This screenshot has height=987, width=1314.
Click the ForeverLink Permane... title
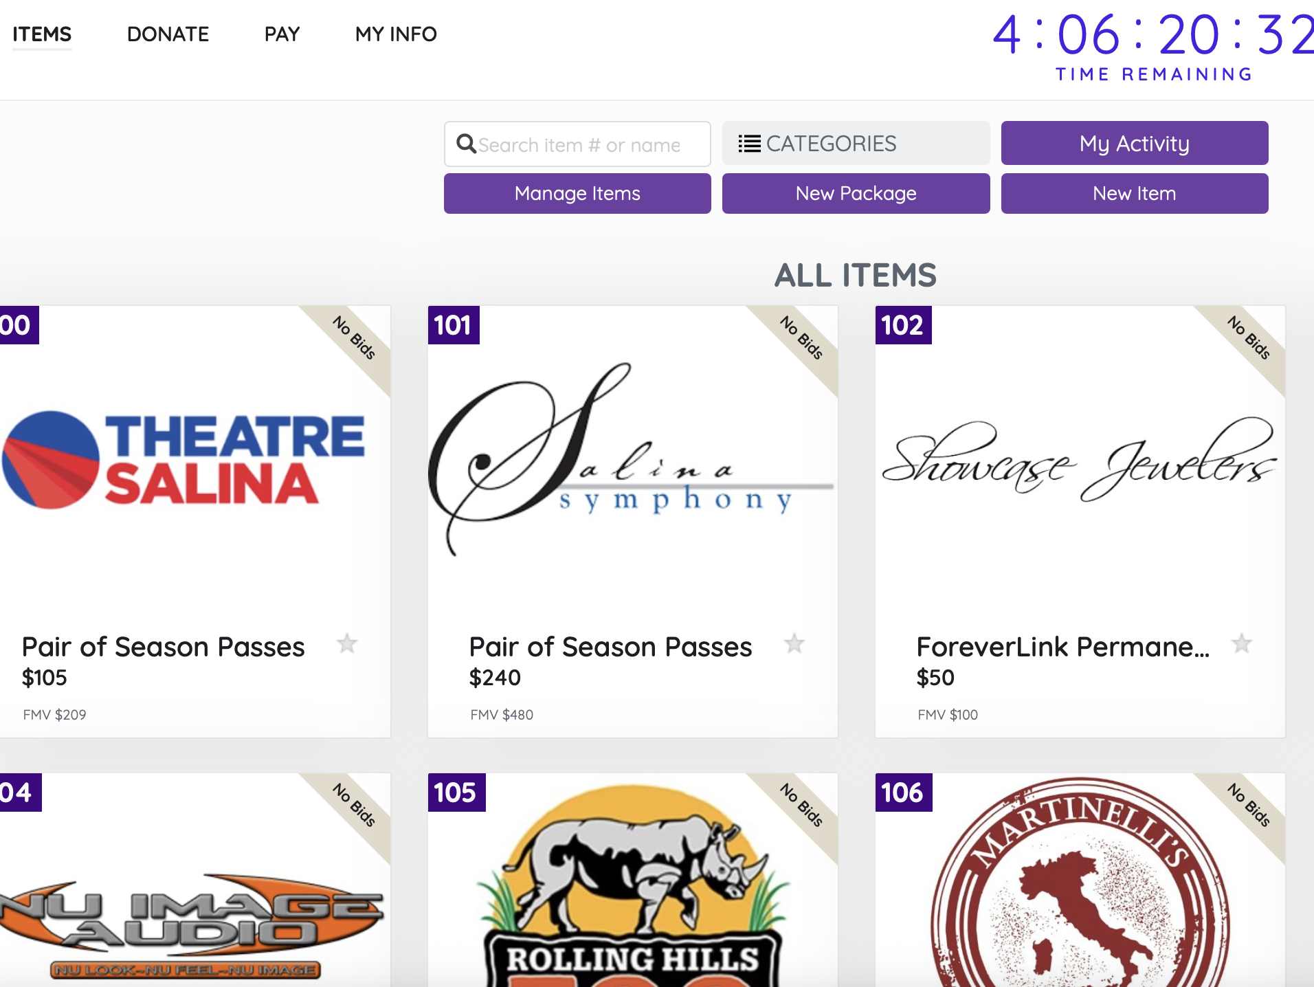1062,647
